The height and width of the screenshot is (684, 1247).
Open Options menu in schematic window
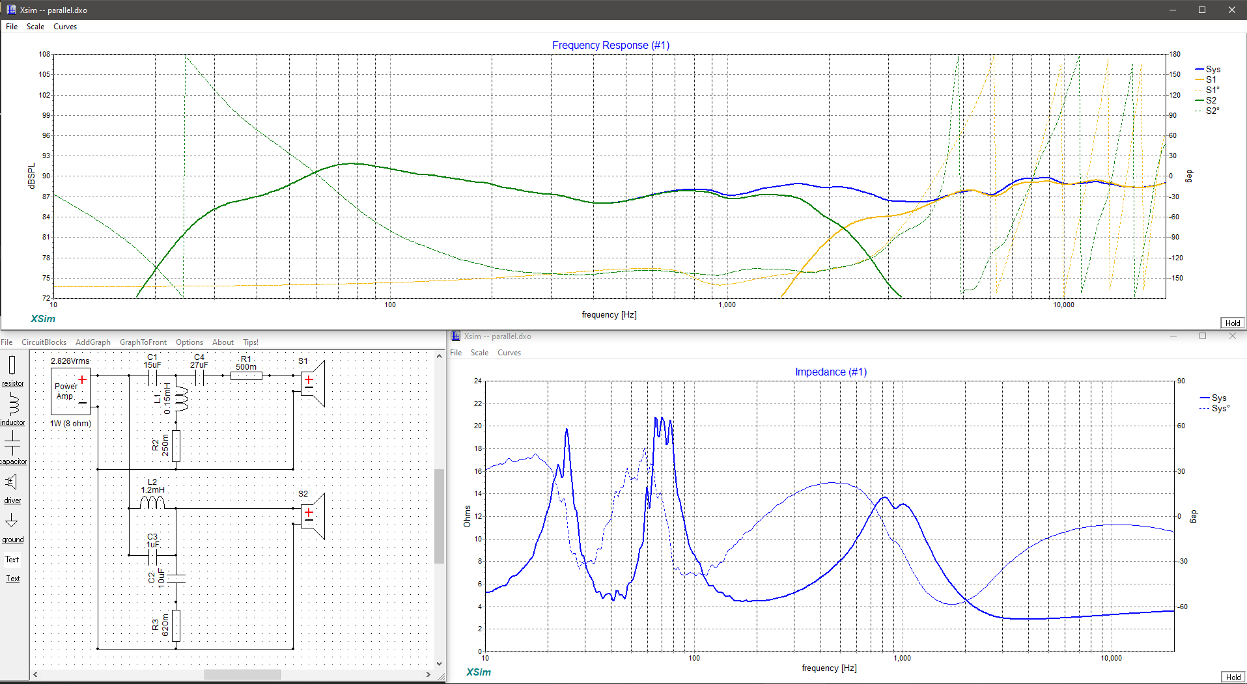pos(189,342)
